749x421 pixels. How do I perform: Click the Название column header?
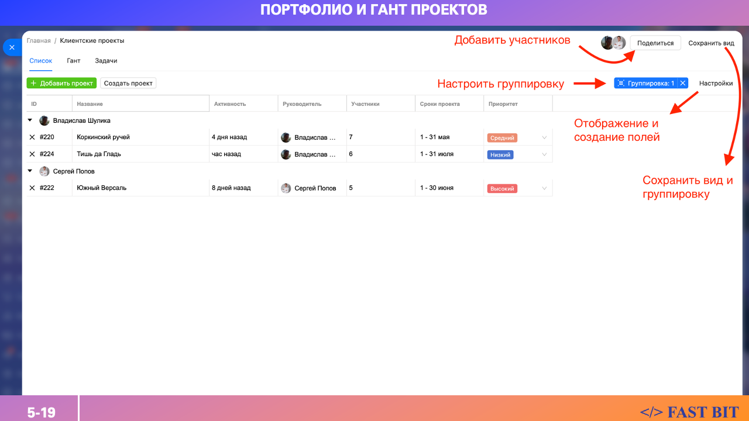140,103
